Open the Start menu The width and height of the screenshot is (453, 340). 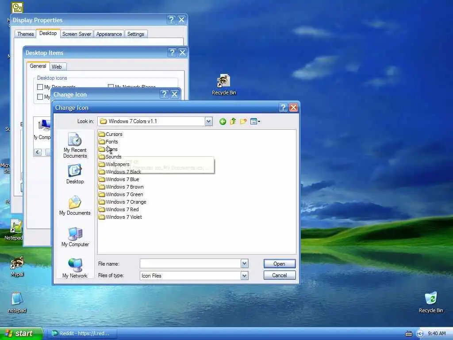coord(21,333)
